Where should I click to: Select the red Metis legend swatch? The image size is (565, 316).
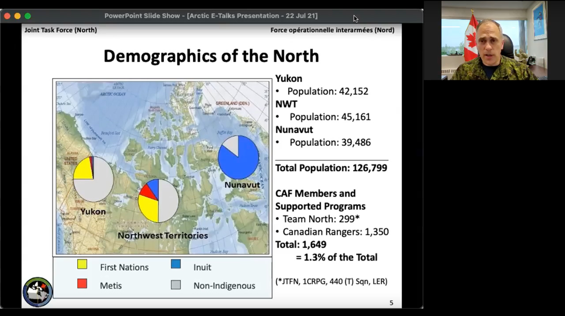pyautogui.click(x=82, y=284)
